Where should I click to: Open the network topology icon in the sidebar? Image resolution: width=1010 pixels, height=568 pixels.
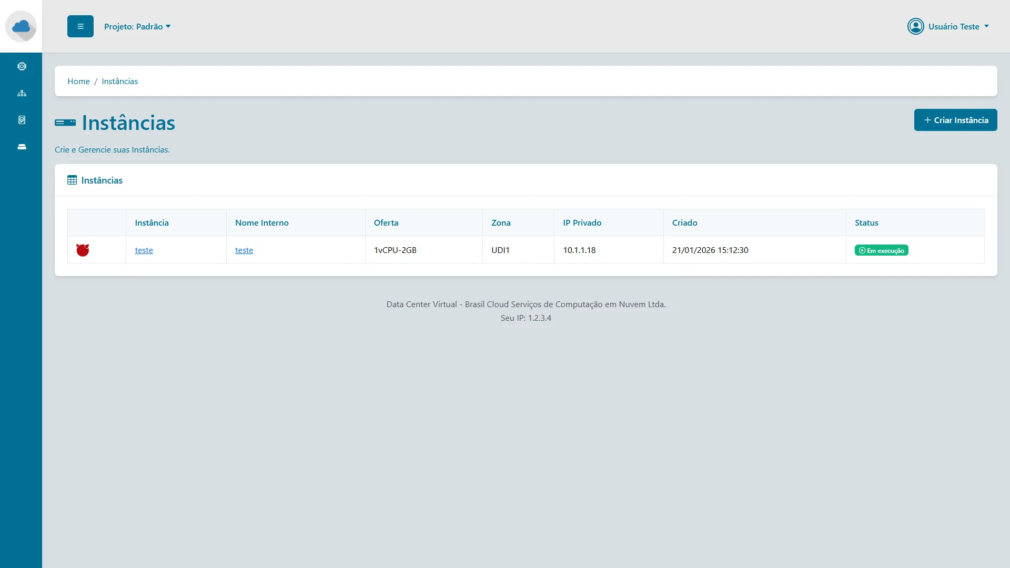tap(22, 93)
